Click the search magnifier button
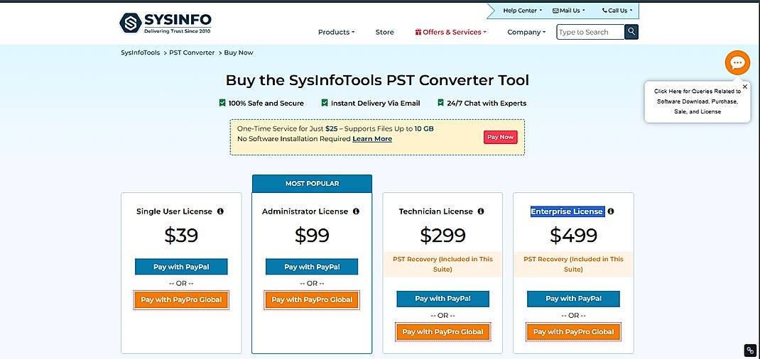This screenshot has width=760, height=359. [x=631, y=32]
